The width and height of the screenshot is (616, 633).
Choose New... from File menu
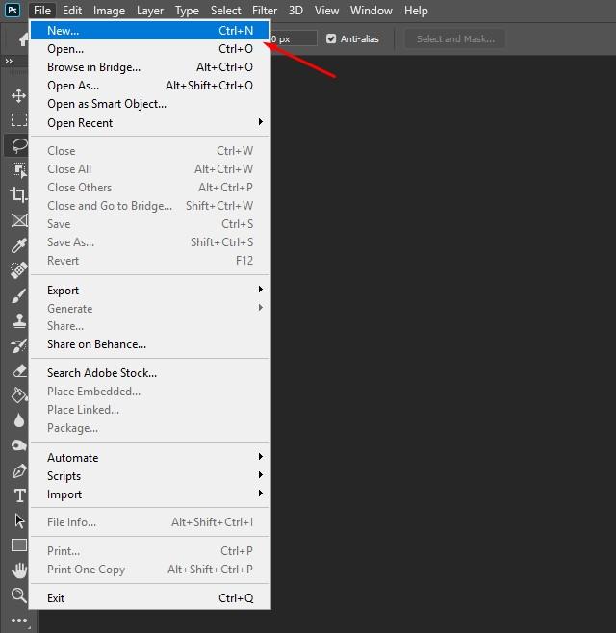click(x=150, y=30)
